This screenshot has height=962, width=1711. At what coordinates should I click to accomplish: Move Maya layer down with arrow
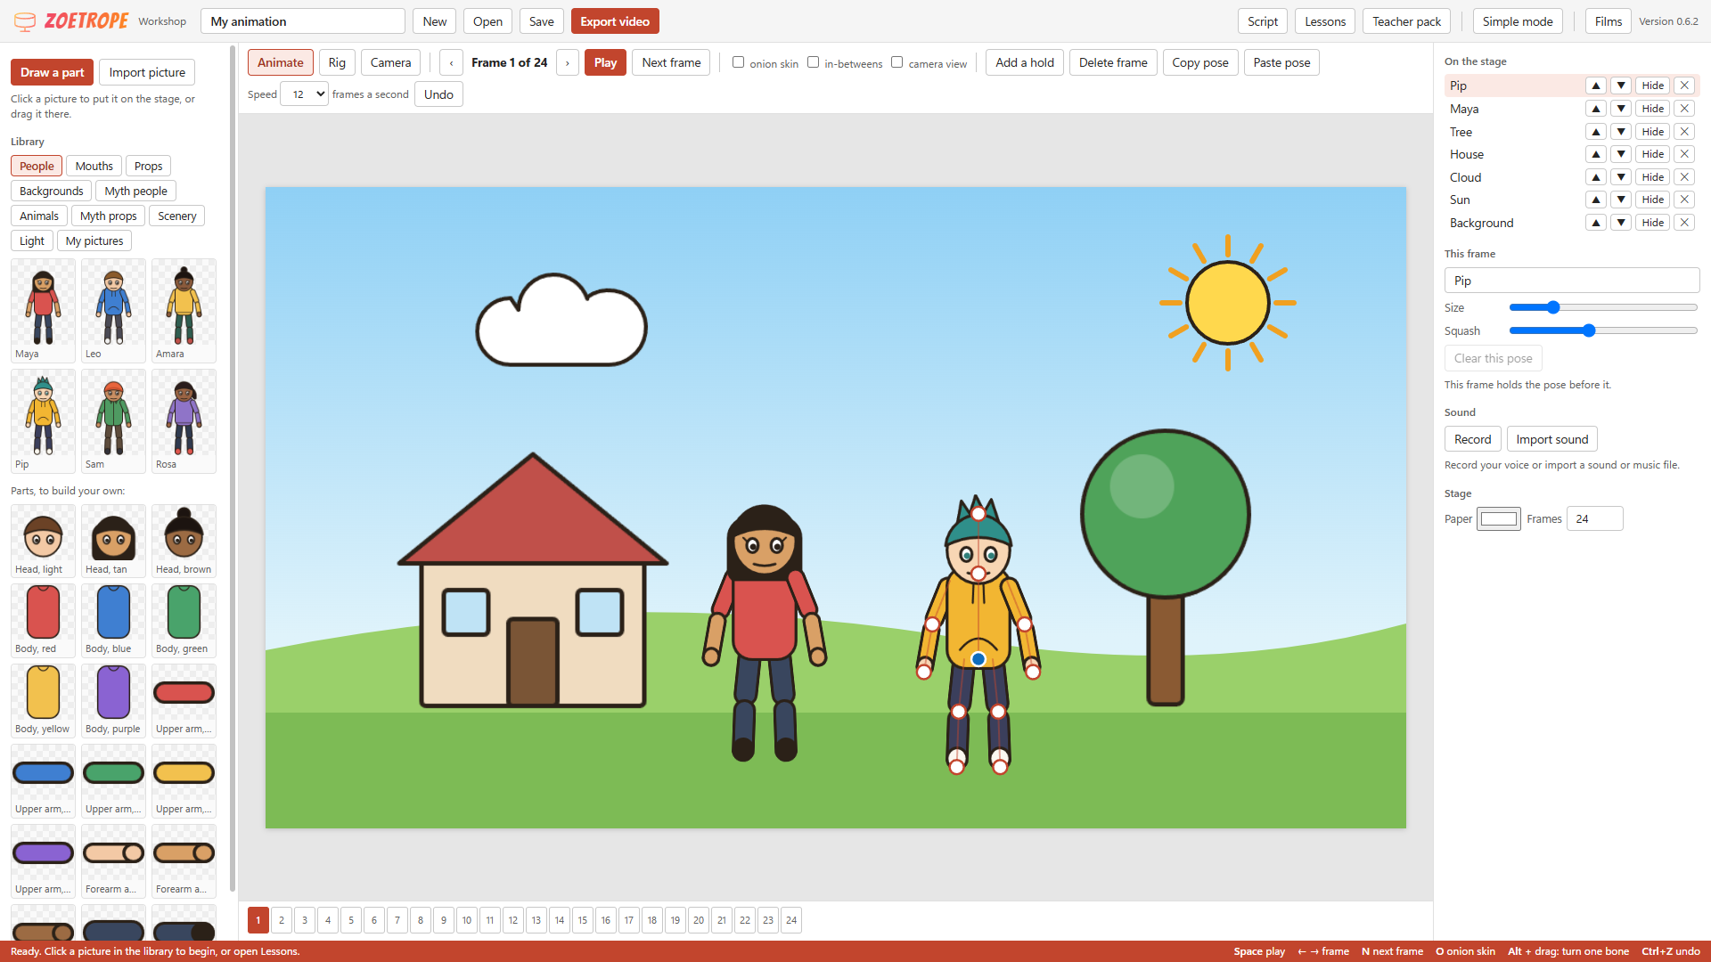pos(1621,109)
